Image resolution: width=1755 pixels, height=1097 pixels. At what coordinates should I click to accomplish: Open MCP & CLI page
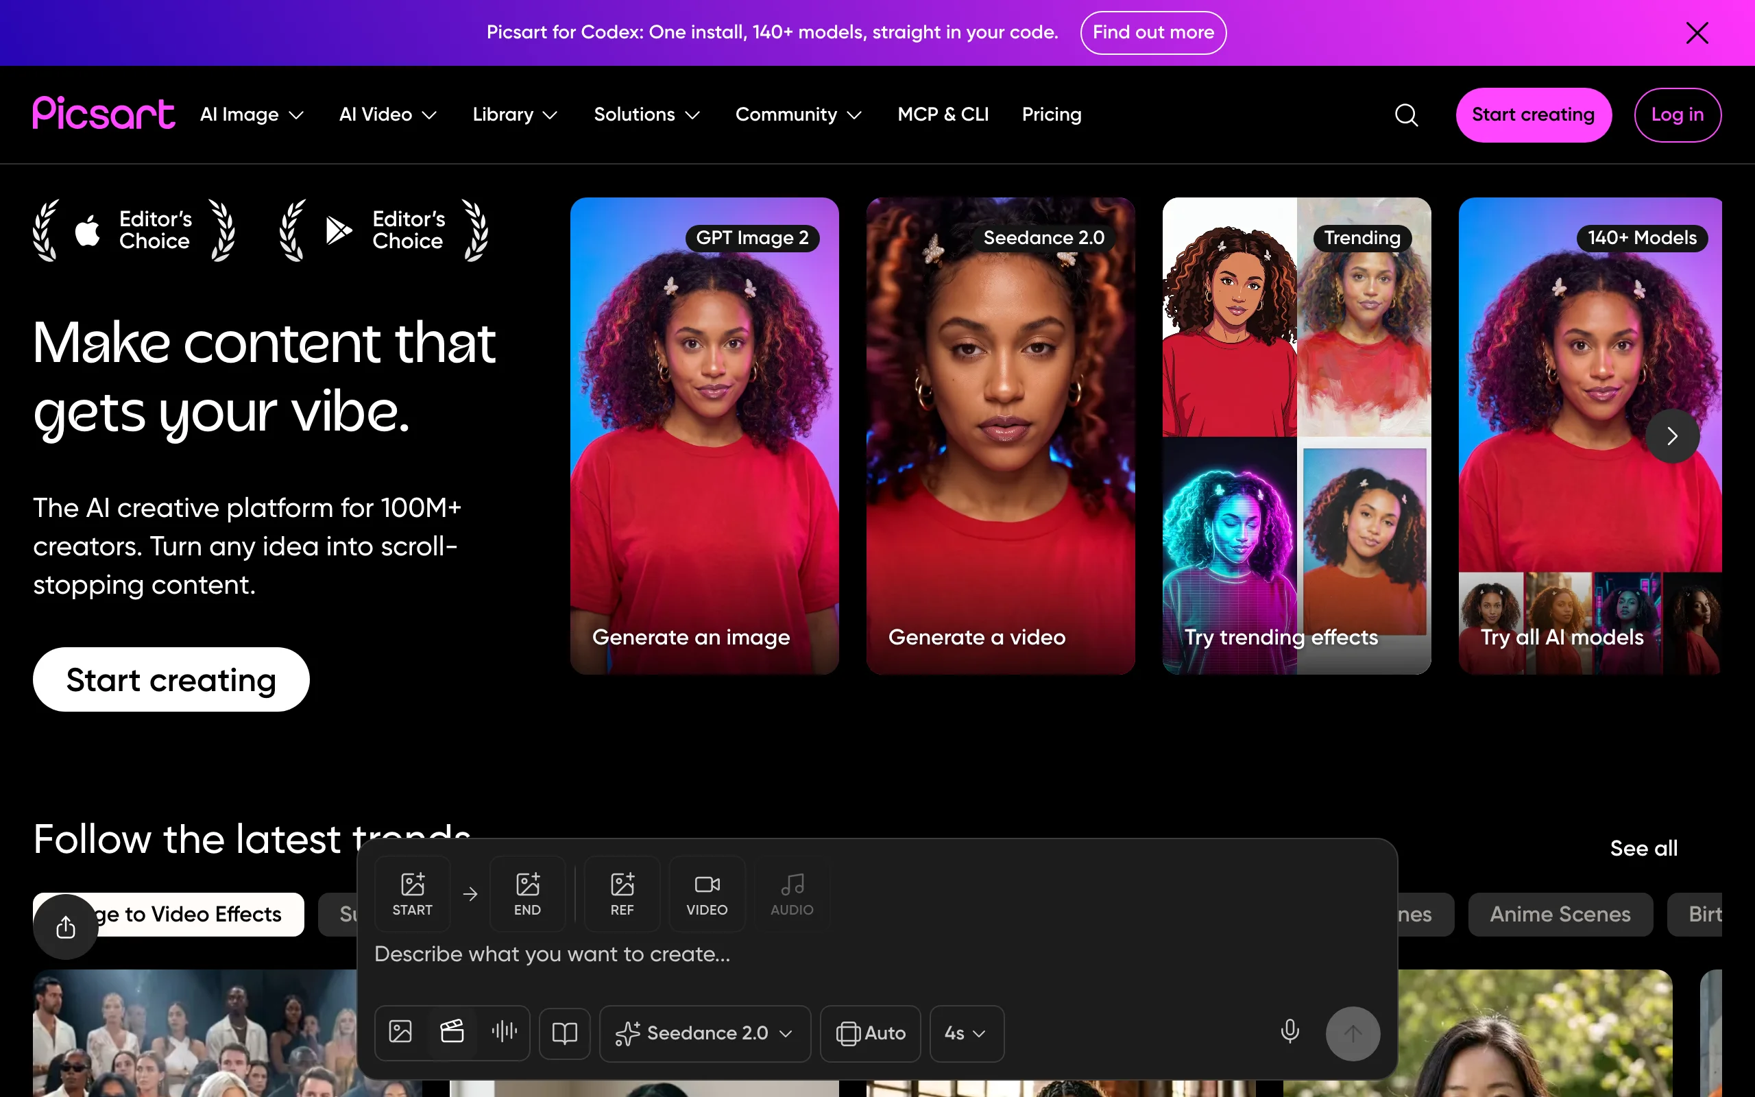pos(943,114)
